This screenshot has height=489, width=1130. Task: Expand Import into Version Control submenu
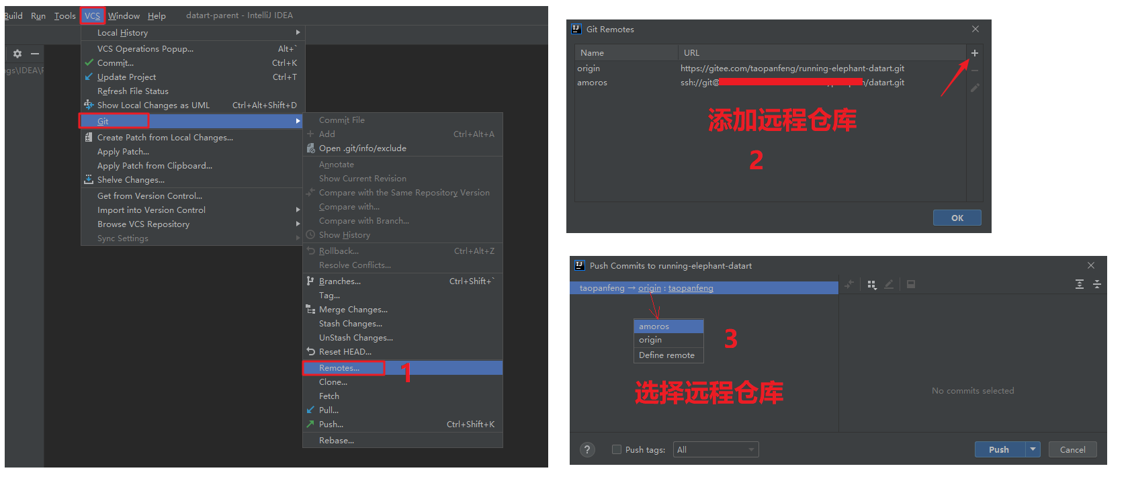(192, 210)
